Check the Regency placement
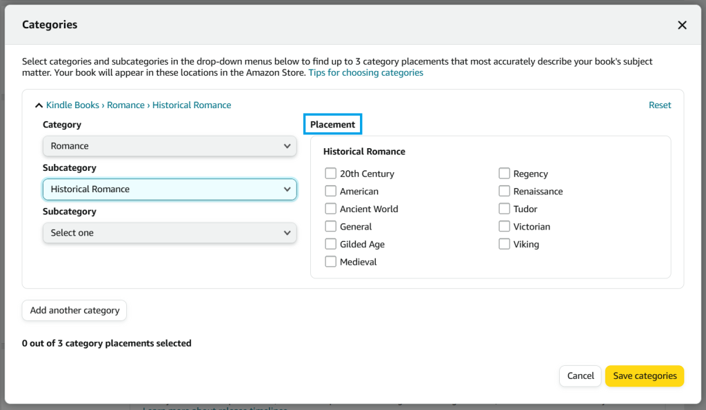Viewport: 706px width, 410px height. 504,173
